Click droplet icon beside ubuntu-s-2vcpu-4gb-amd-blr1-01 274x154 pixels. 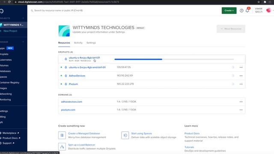[x=66, y=67]
